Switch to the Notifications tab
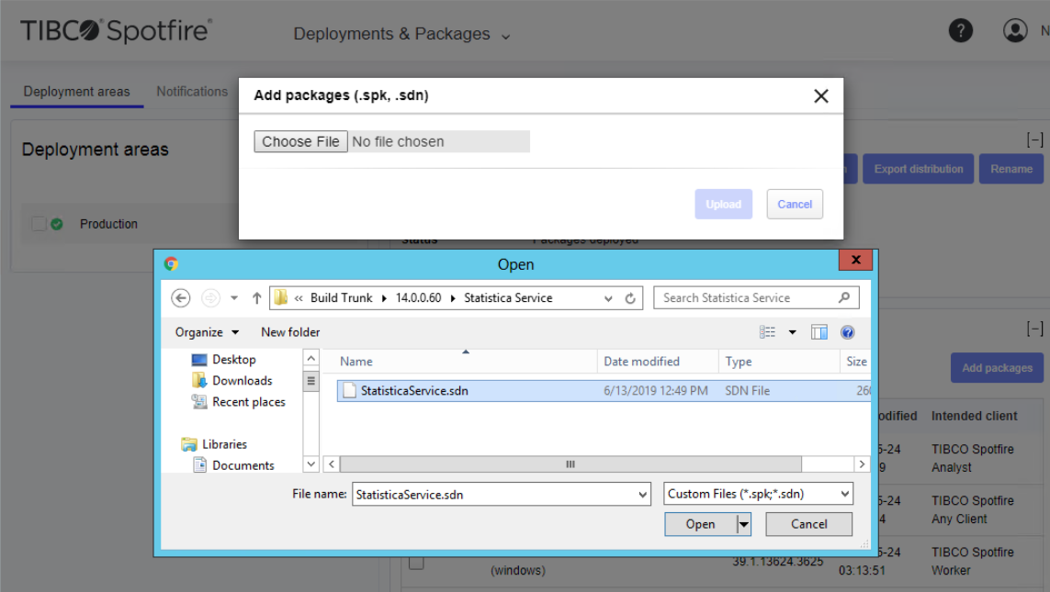This screenshot has width=1050, height=592. click(x=191, y=92)
